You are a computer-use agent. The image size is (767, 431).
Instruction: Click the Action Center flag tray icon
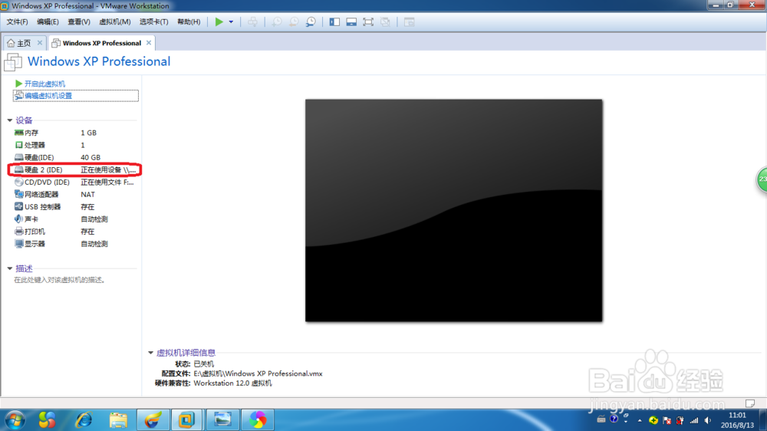pyautogui.click(x=667, y=420)
